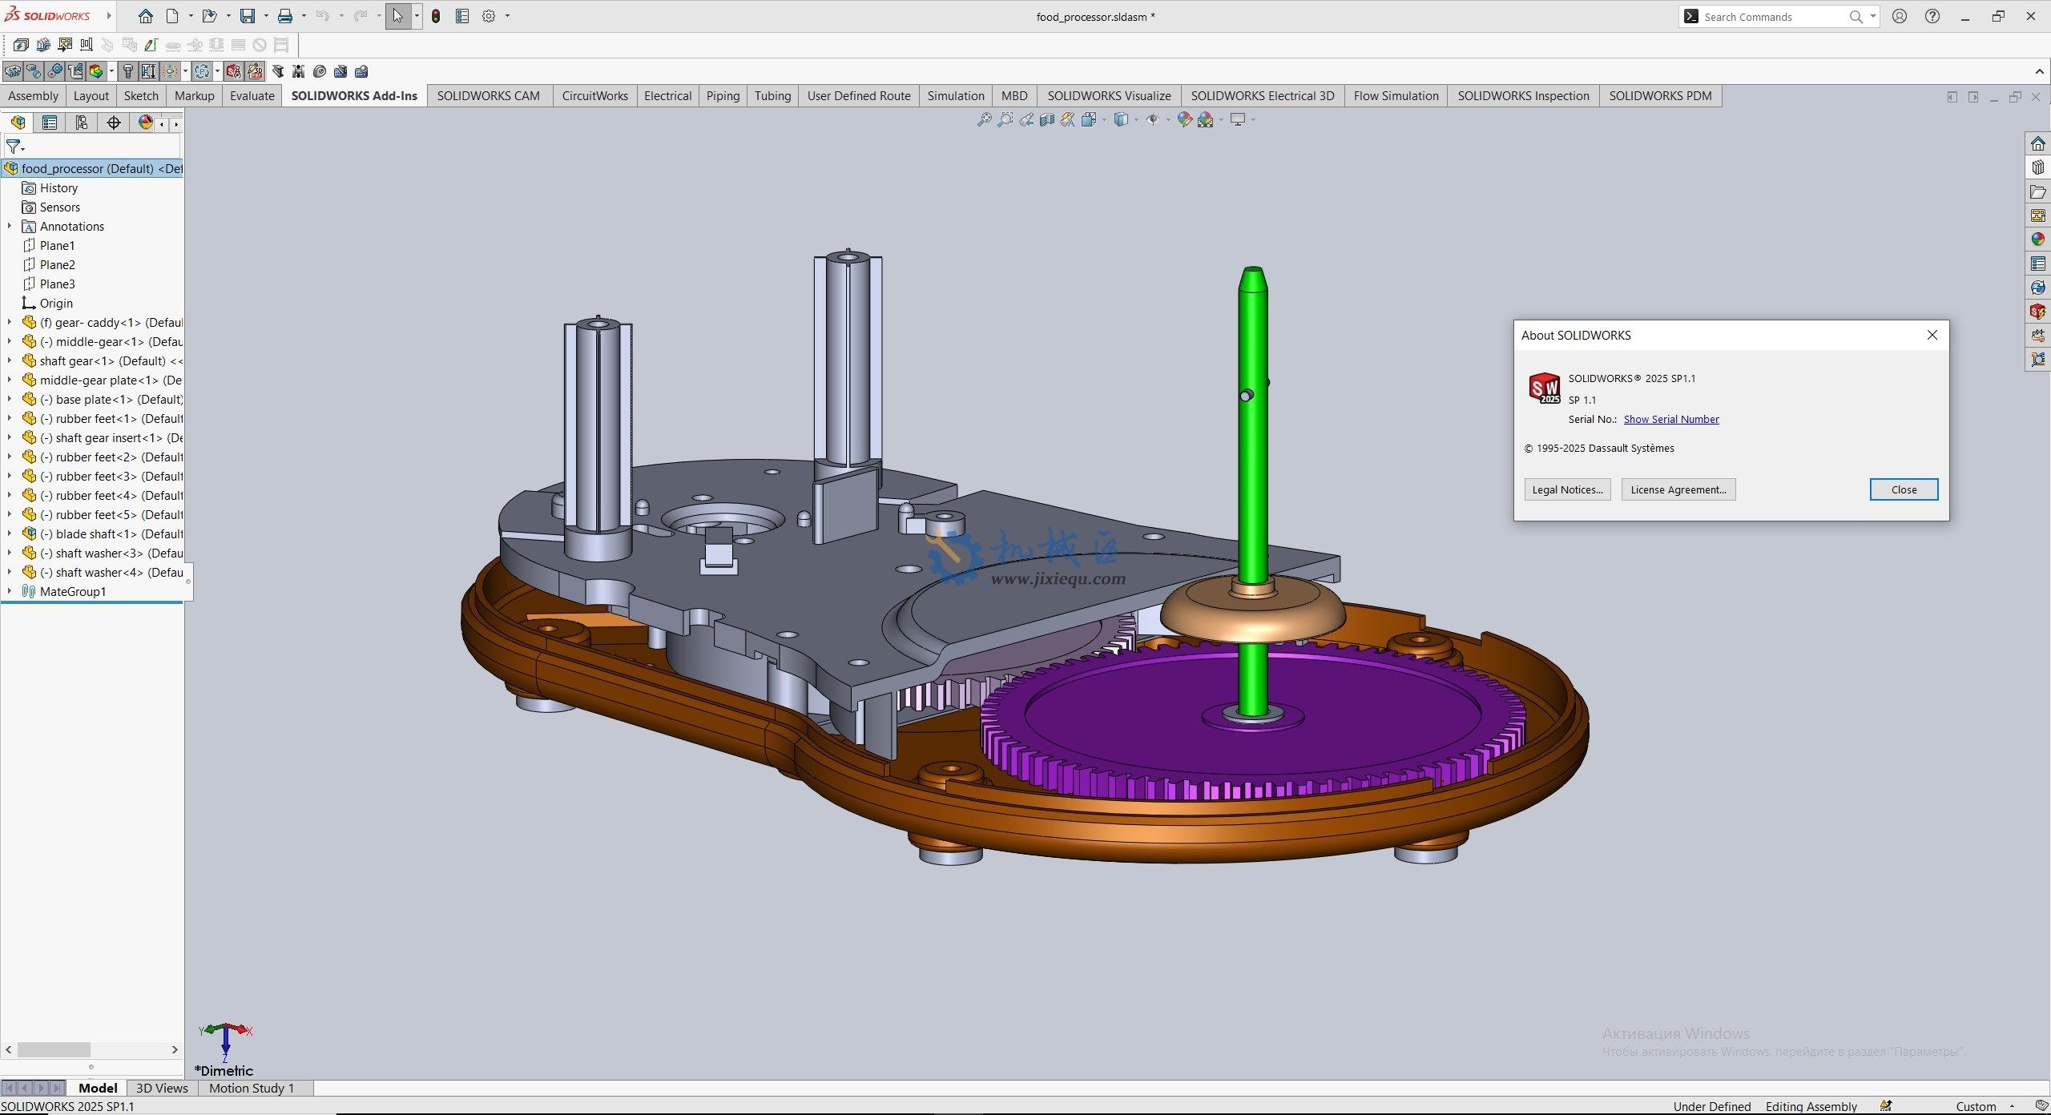The width and height of the screenshot is (2051, 1115).
Task: Click the Edit Appearance color ball icon
Action: pos(1183,120)
